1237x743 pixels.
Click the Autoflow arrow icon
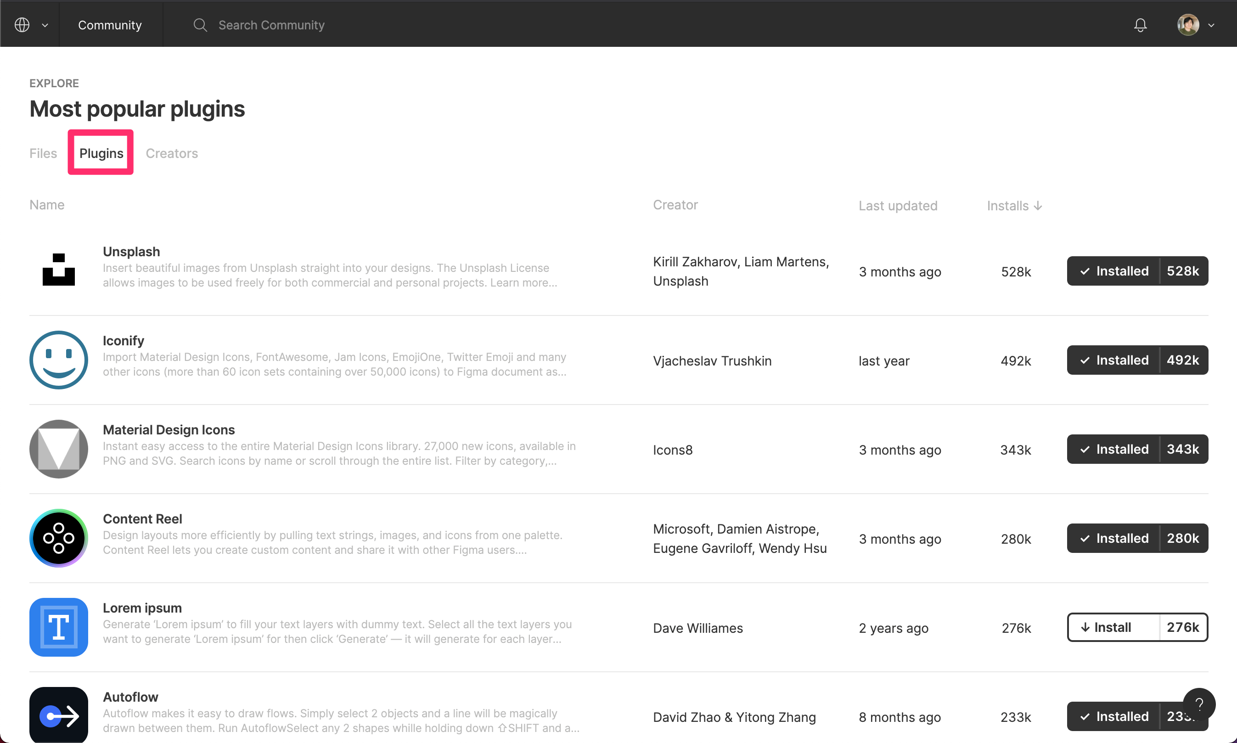(x=58, y=716)
